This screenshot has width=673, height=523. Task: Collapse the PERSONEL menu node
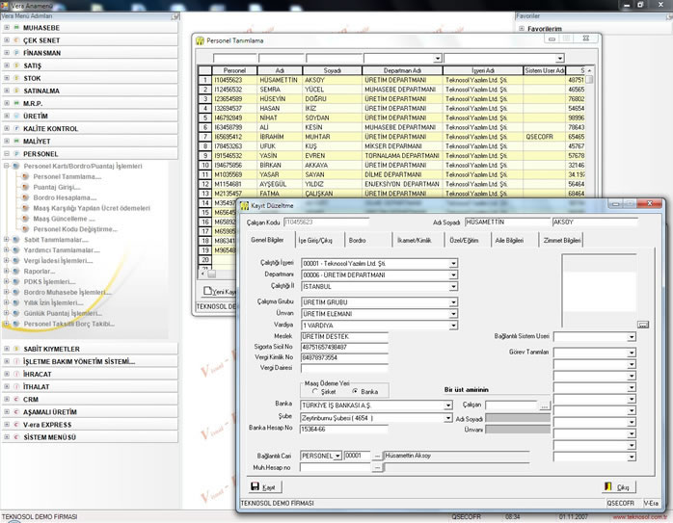[x=7, y=153]
